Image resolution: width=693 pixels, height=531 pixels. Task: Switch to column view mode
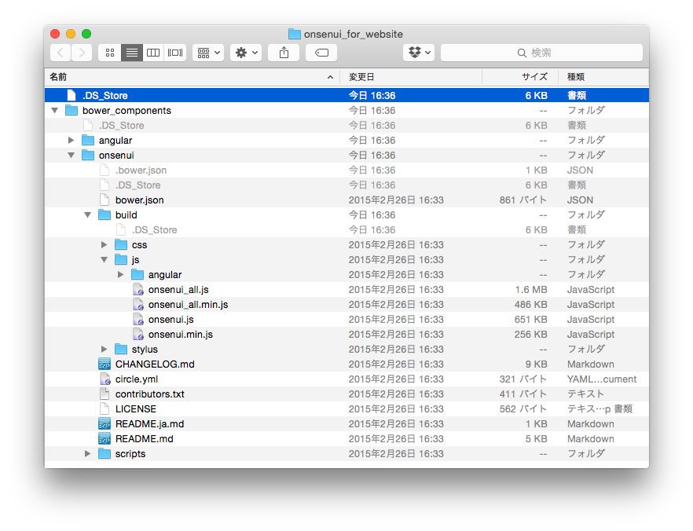pos(153,53)
